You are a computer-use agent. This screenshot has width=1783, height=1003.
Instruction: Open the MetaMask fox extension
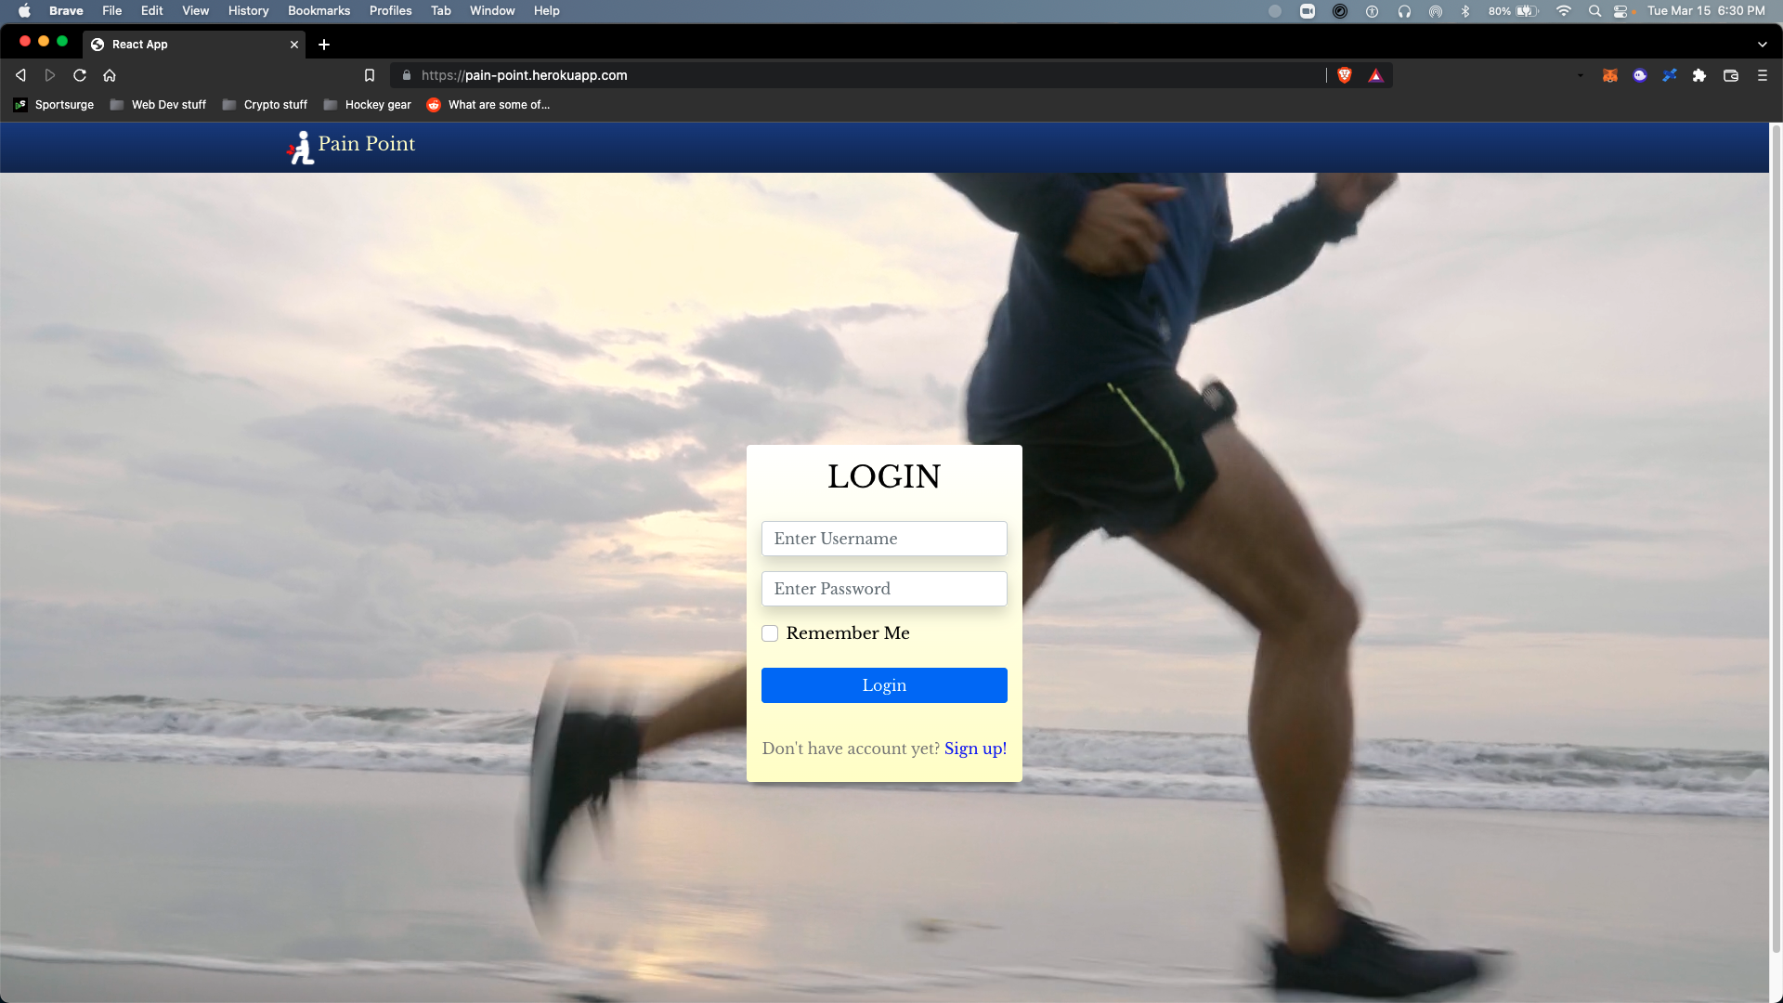tap(1609, 75)
